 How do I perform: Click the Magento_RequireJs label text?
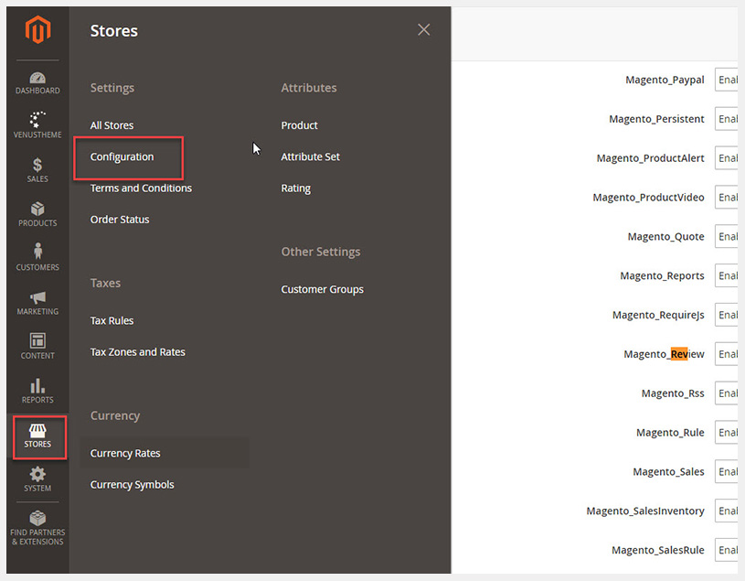coord(658,316)
